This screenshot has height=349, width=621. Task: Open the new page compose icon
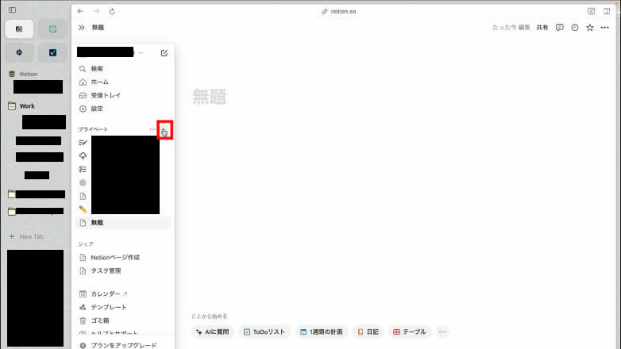coord(164,53)
